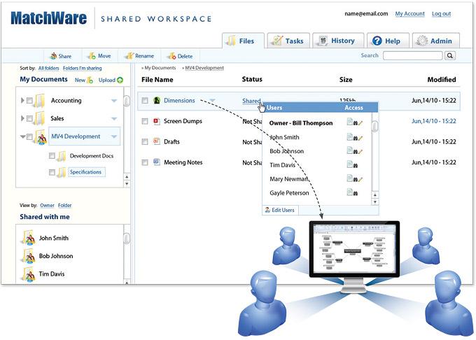Click the Dimensions file type icon
Image resolution: width=476 pixels, height=340 pixels.
tap(157, 100)
